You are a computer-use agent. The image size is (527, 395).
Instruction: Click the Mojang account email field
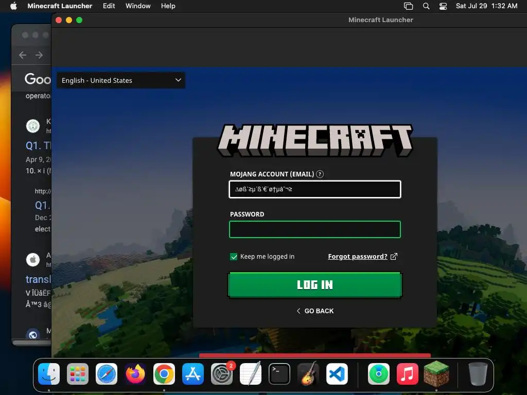315,189
